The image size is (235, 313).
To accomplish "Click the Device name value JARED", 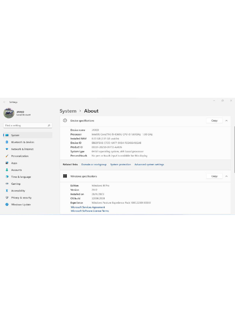I will point(95,130).
